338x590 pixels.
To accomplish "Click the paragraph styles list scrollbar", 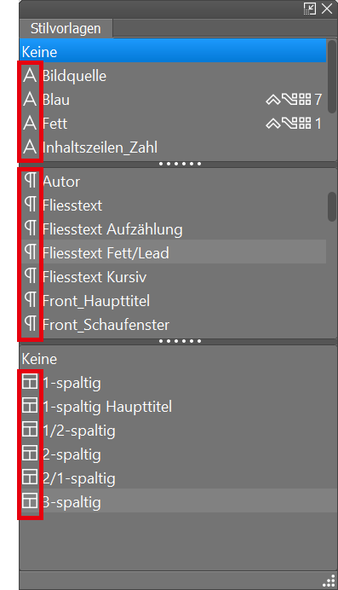I will tap(332, 206).
